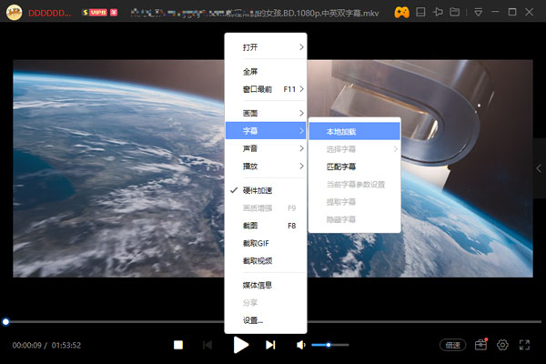The height and width of the screenshot is (364, 546).
Task: Skip to next video with next-track button
Action: click(x=270, y=345)
